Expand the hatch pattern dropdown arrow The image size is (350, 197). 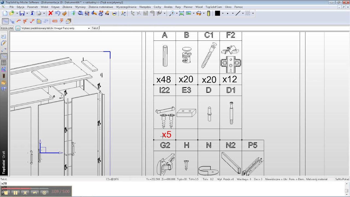pos(253,13)
